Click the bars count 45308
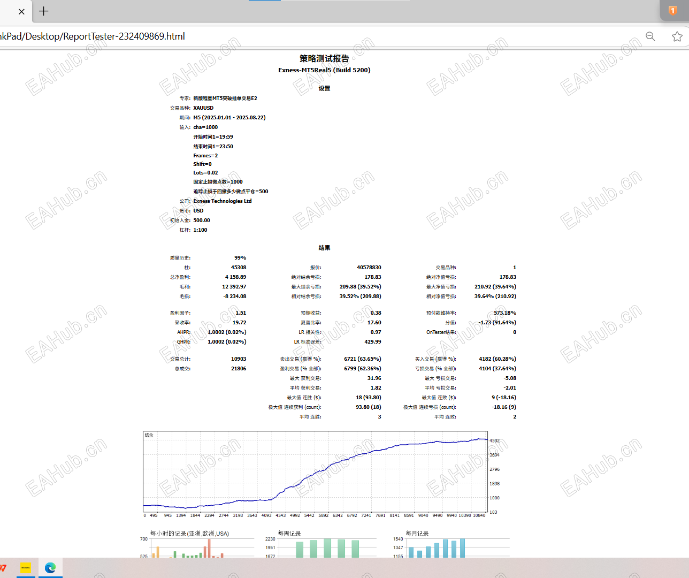 pos(239,268)
